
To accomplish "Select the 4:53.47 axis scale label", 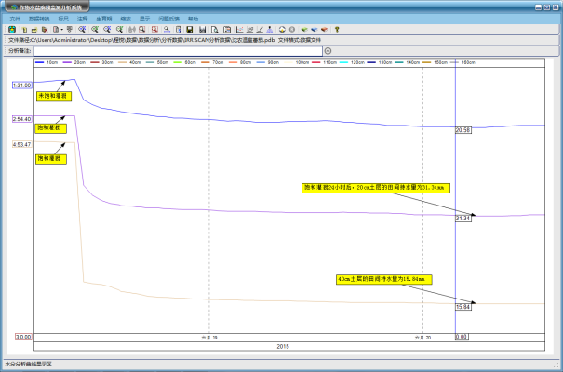I will point(22,144).
